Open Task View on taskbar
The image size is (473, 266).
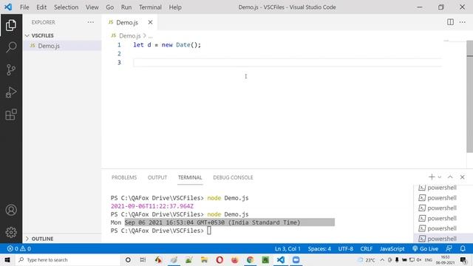[x=143, y=259]
